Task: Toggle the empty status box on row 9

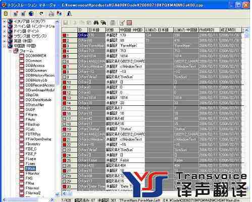Action: [x=64, y=77]
